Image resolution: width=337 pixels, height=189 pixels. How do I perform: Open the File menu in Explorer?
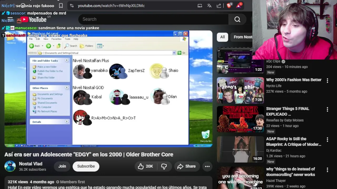point(31,39)
